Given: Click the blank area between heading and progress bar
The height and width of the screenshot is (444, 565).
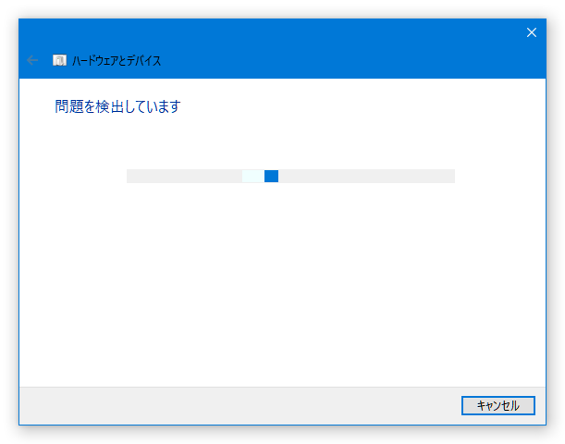Looking at the screenshot, I should [x=283, y=142].
